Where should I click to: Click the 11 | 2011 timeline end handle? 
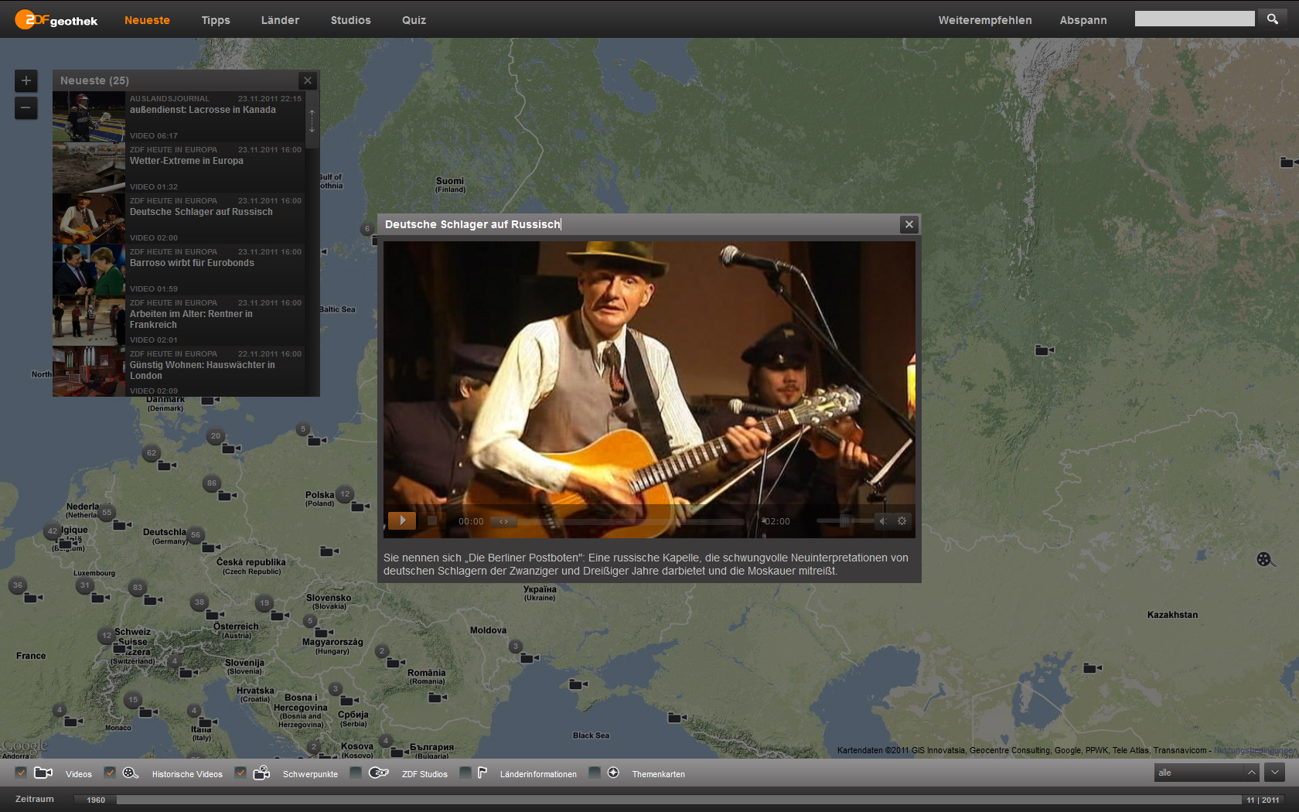click(x=1263, y=800)
